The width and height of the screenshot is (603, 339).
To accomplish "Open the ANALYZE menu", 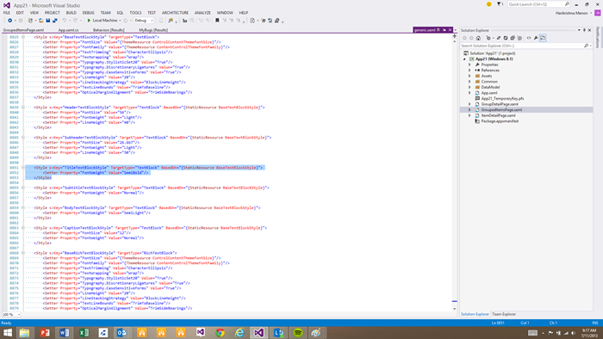I will point(202,13).
